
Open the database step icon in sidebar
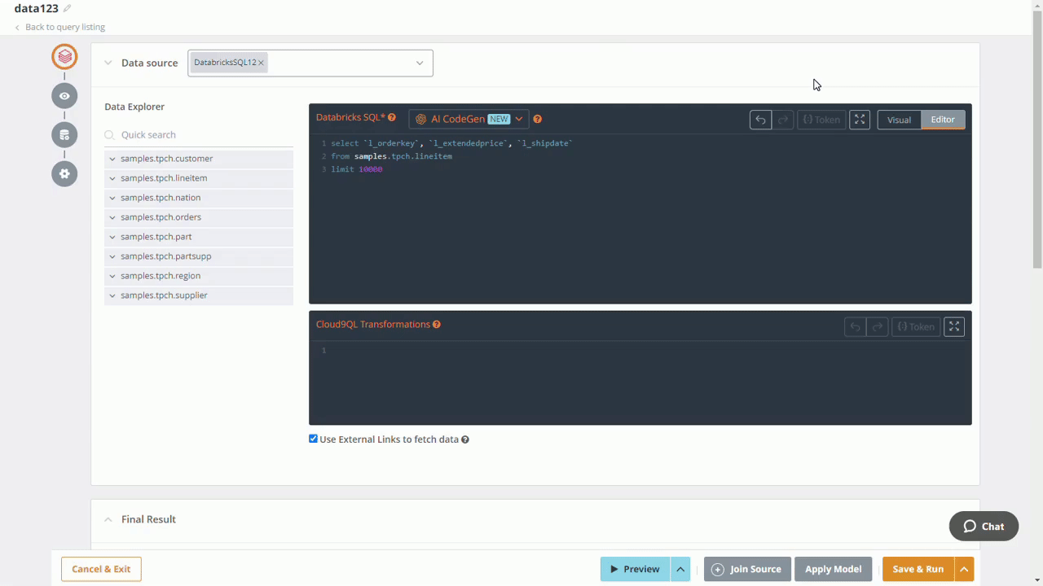pyautogui.click(x=64, y=135)
